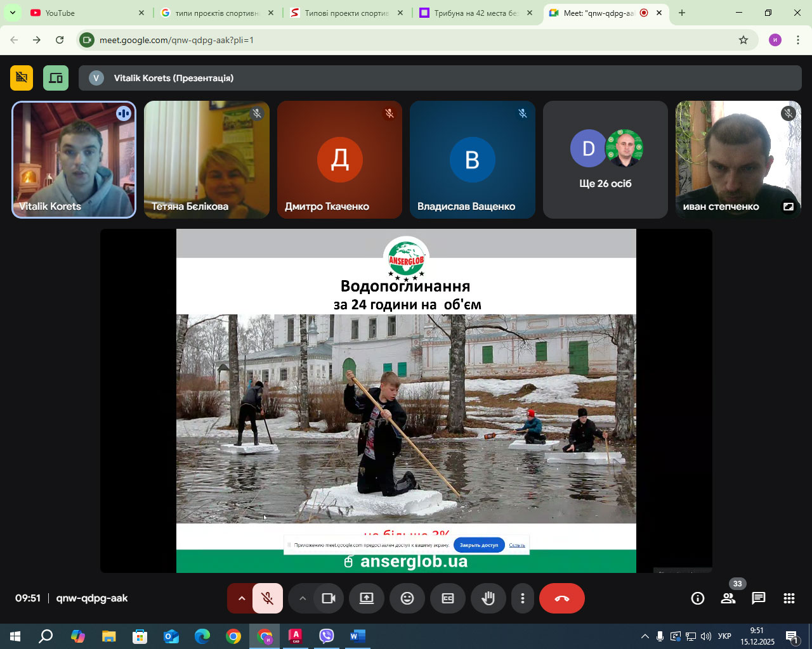The height and width of the screenshot is (649, 812).
Task: Open the activities grid icon
Action: pyautogui.click(x=789, y=598)
